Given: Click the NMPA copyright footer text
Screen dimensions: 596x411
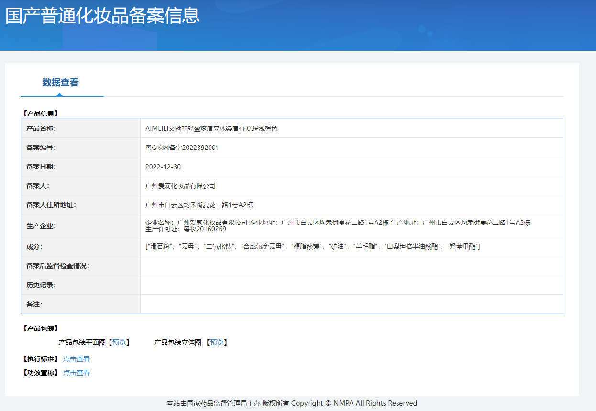Looking at the screenshot, I should point(292,403).
